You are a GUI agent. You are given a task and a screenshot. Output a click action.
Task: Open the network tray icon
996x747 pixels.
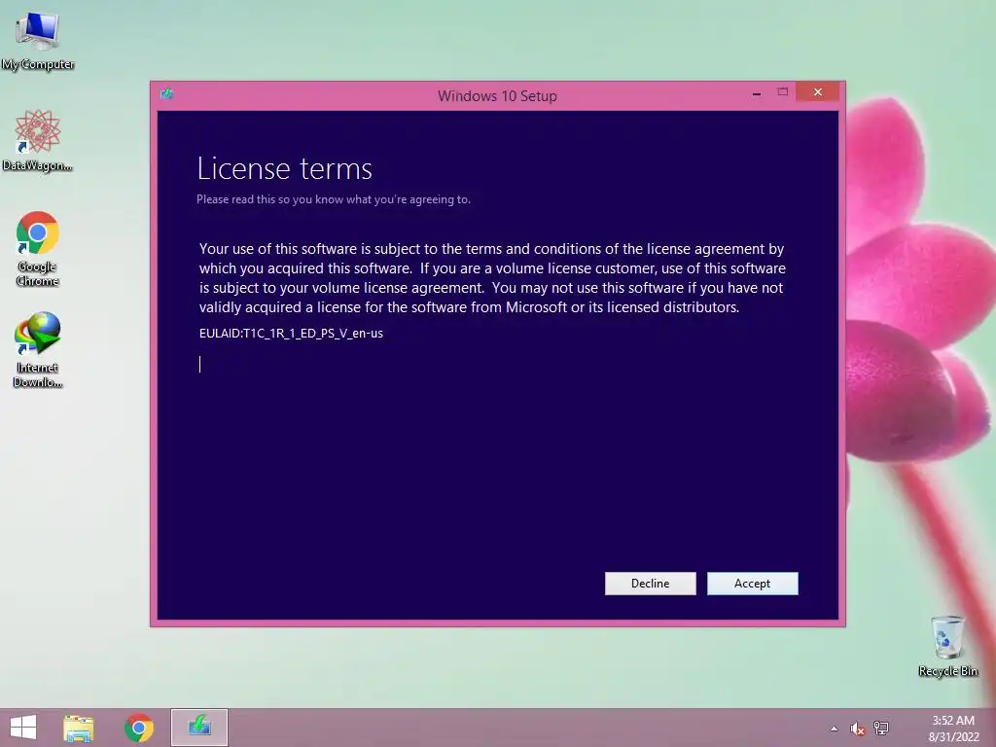(x=881, y=728)
